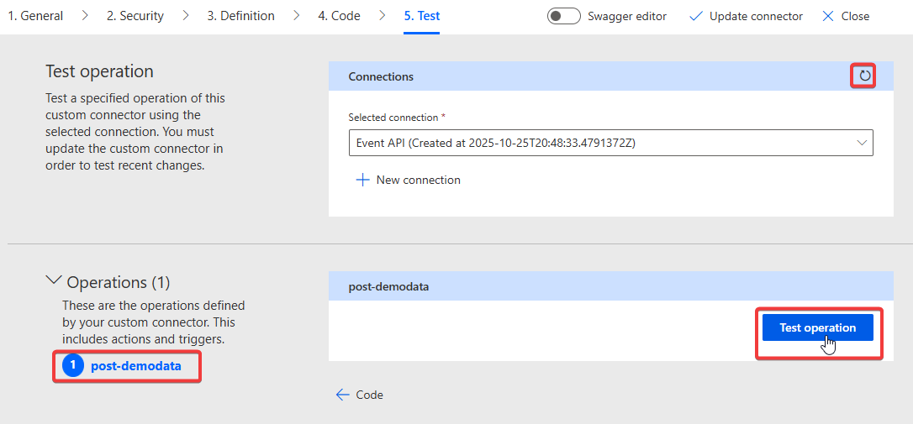Click the New connection text
The image size is (913, 424).
tap(418, 180)
